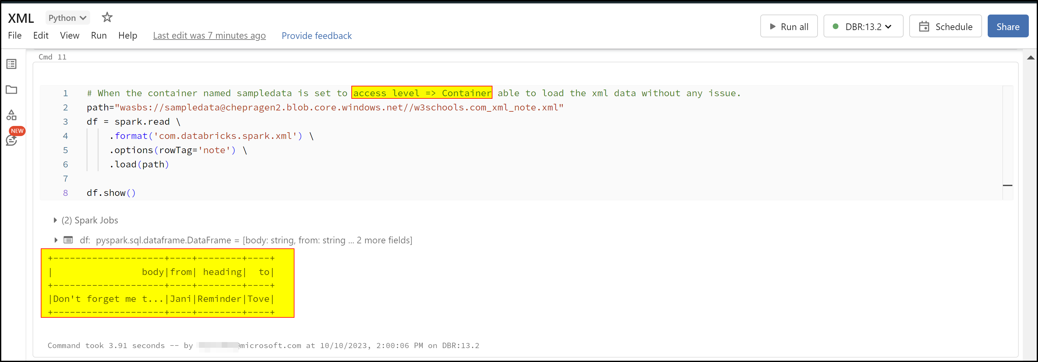This screenshot has width=1038, height=362.
Task: Open the Provide feedback link
Action: [317, 35]
